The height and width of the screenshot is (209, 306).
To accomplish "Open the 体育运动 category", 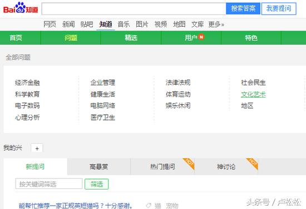I will click(178, 94).
